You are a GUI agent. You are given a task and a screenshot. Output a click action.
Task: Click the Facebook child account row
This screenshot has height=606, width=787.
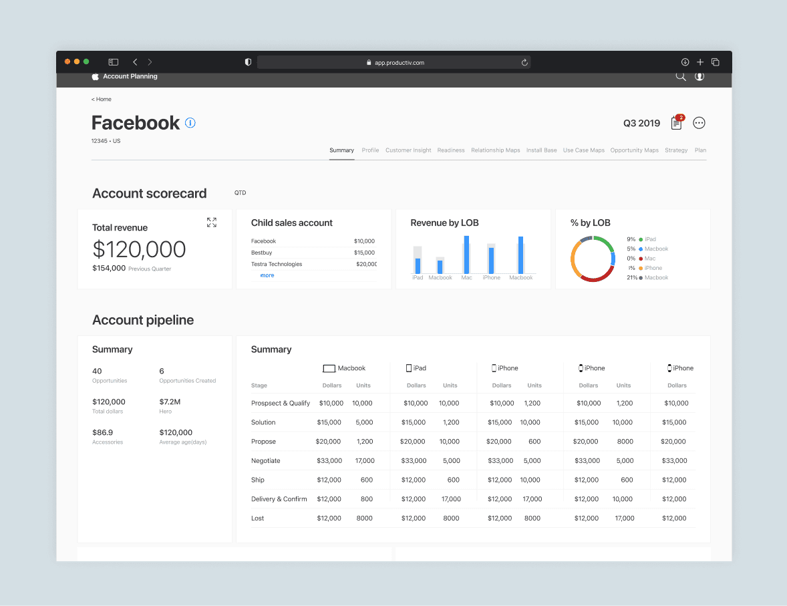point(314,241)
